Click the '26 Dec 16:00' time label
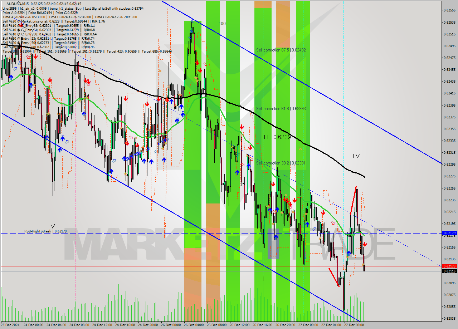This screenshot has width=458, height=329. pos(262,325)
